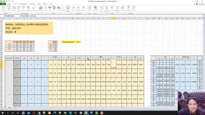Select the Sheet1 worksheet tab
The image size is (205, 115).
[10, 108]
